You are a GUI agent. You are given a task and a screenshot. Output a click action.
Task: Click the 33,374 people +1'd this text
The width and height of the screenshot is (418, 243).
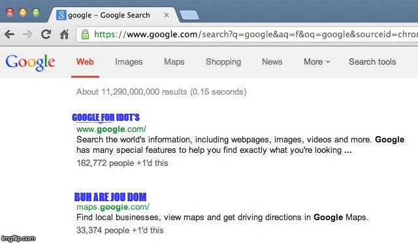click(x=120, y=230)
